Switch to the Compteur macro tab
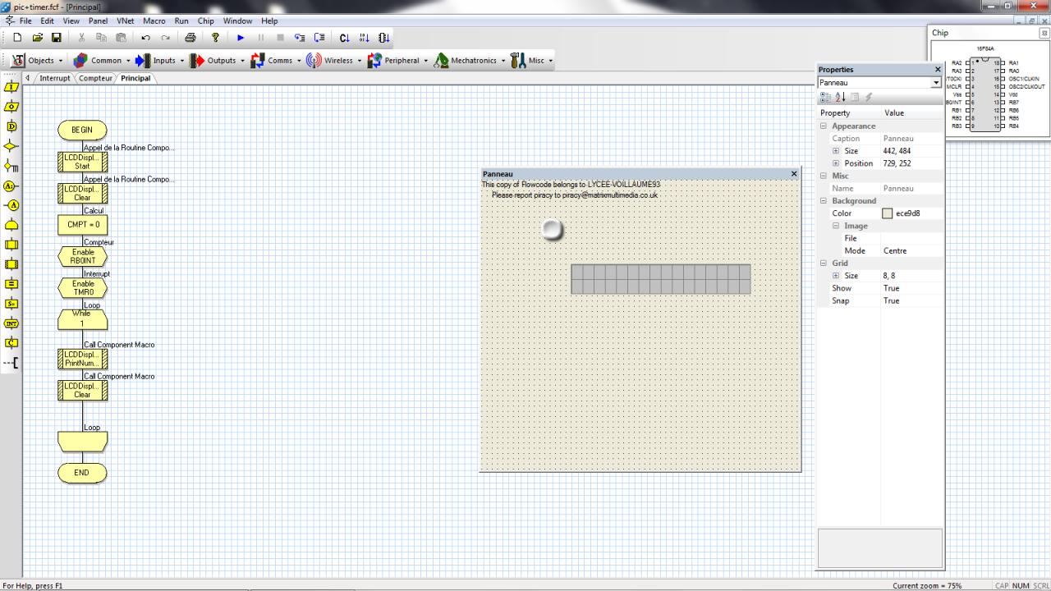The width and height of the screenshot is (1051, 591). [95, 79]
